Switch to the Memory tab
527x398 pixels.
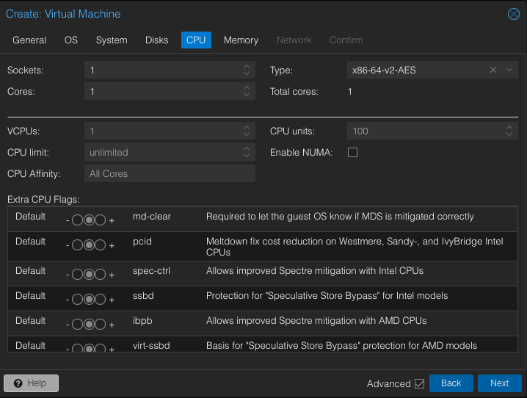(241, 40)
